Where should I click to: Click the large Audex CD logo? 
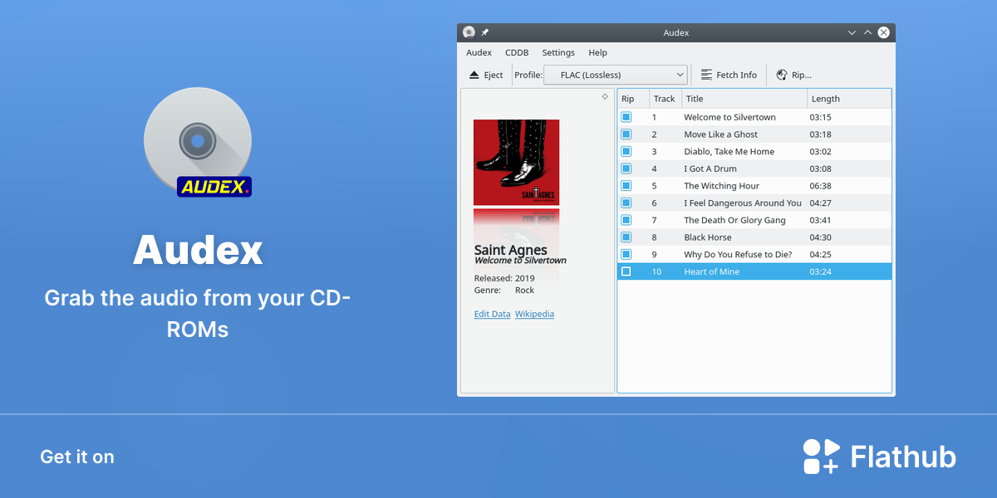(198, 142)
